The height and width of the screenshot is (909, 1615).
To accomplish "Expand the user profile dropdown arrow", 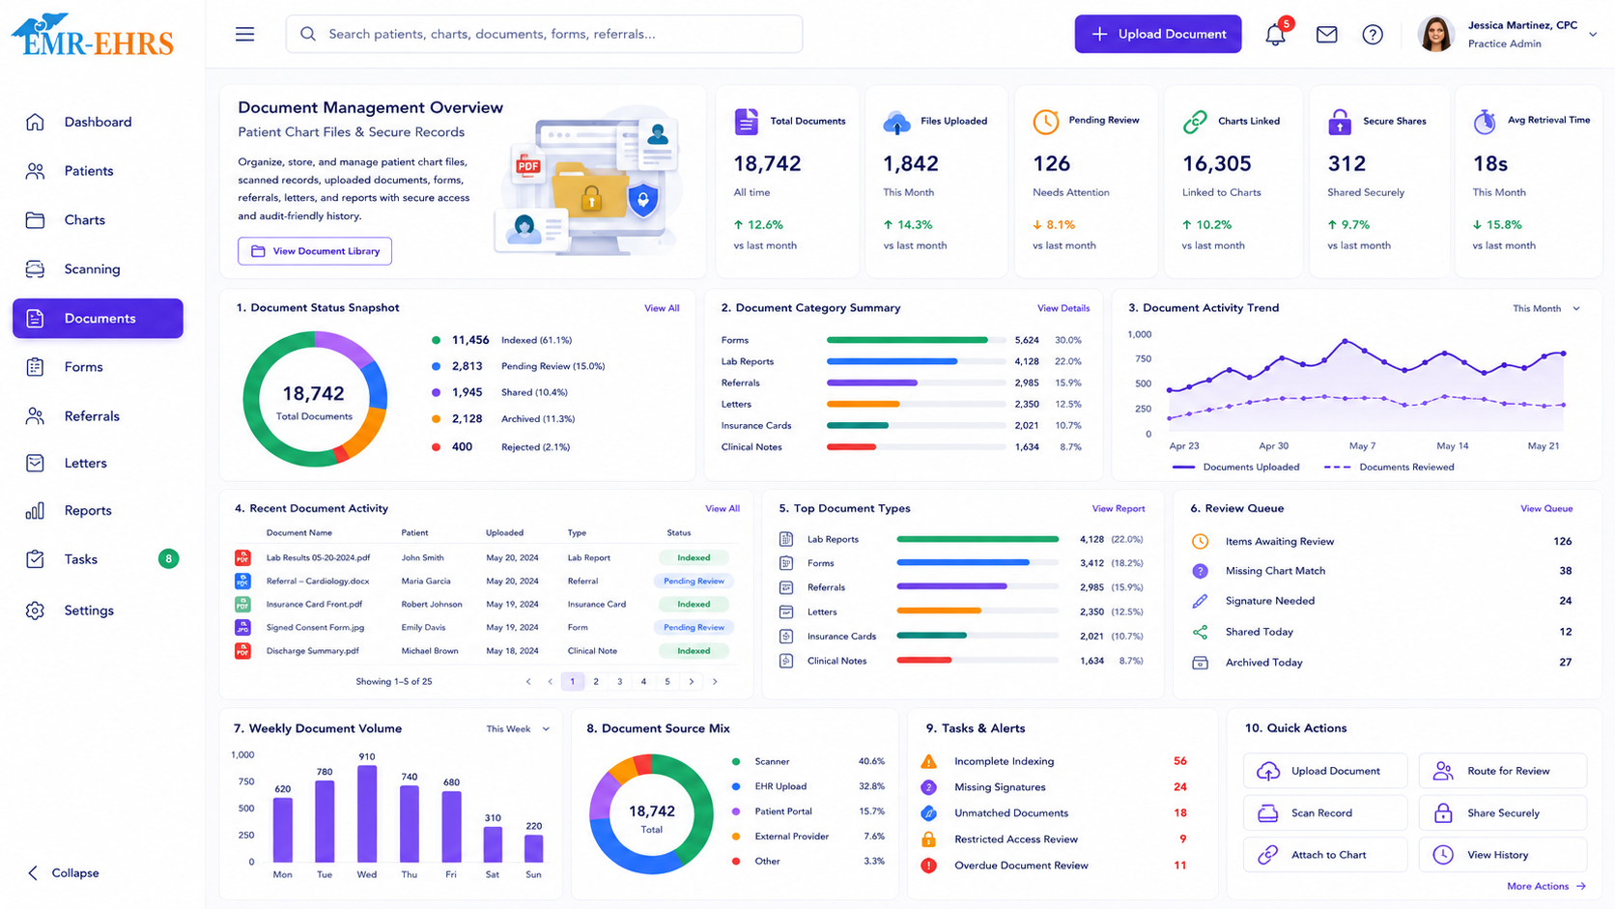I will 1593,34.
